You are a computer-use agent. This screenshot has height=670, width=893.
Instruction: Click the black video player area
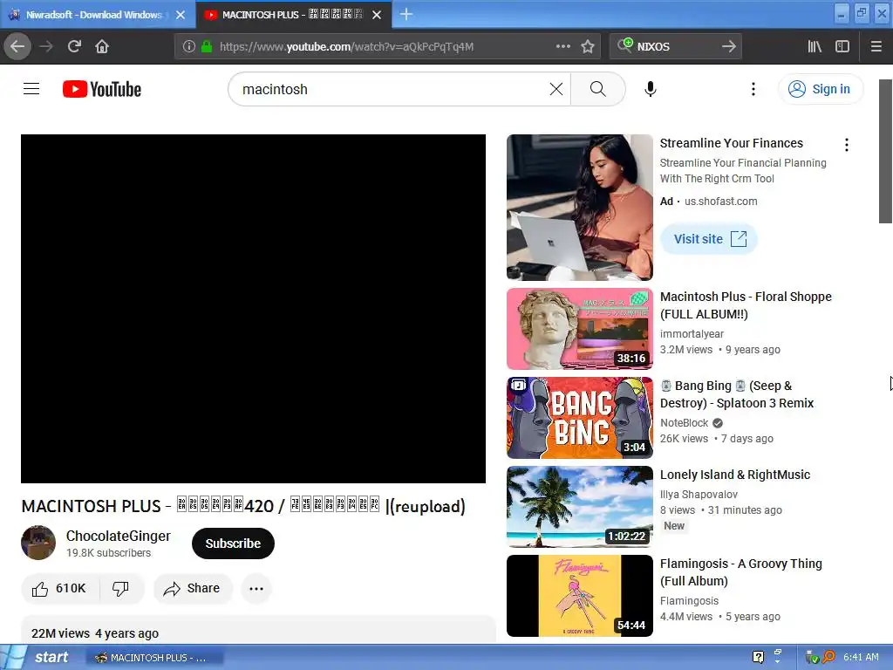tap(253, 308)
